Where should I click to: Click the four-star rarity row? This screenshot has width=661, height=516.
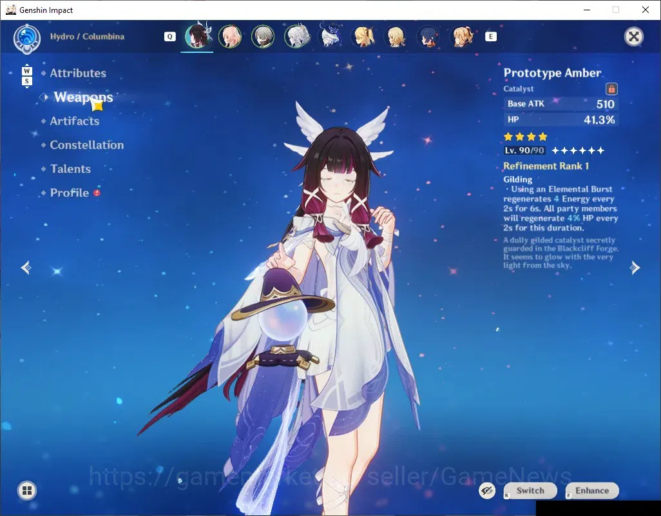pos(525,136)
